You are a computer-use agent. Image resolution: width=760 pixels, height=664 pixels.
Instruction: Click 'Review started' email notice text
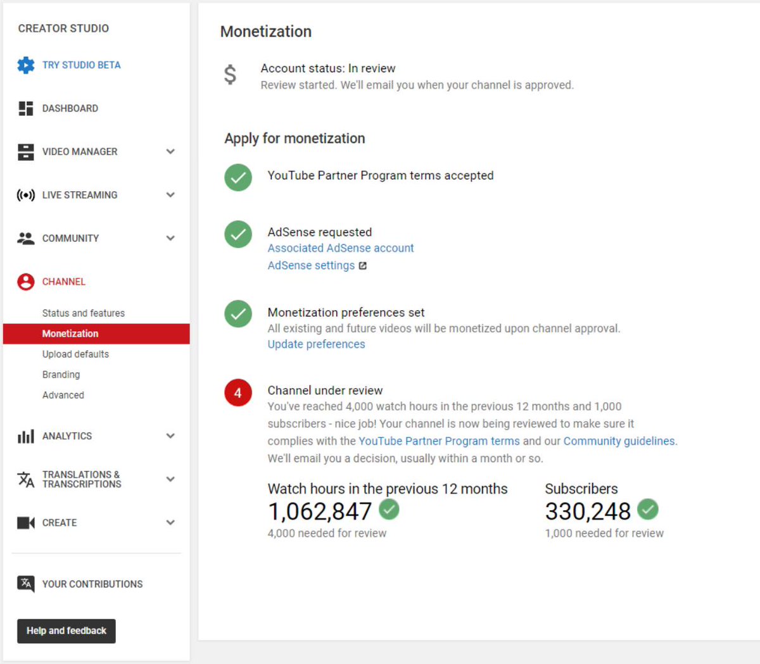click(x=417, y=85)
